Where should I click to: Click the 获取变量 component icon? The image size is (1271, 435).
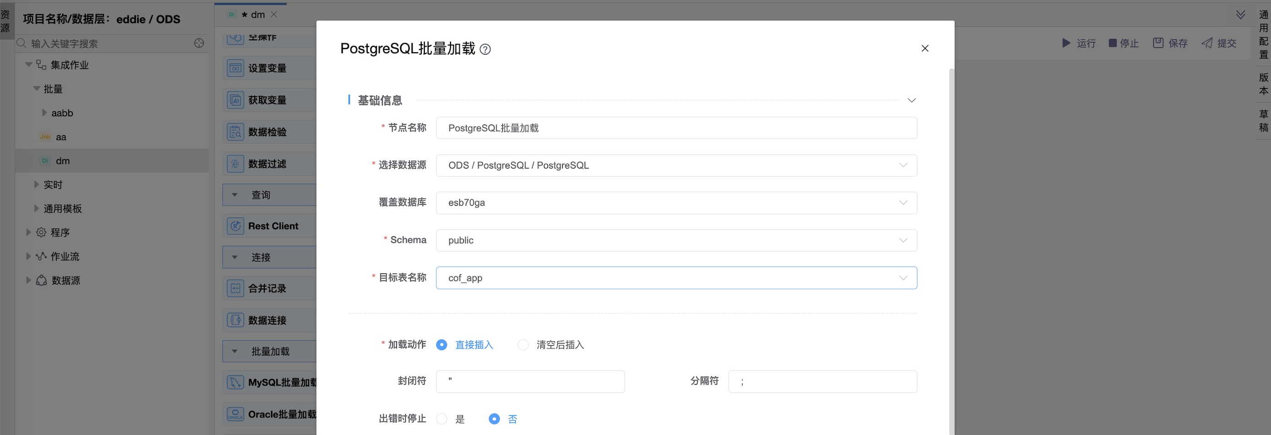235,100
